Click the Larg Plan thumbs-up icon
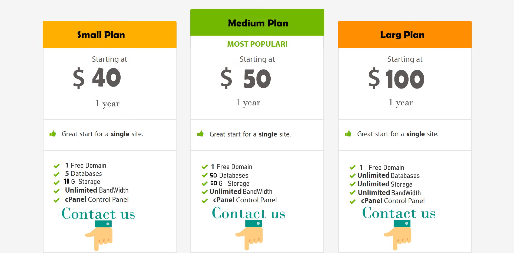The height and width of the screenshot is (253, 514). 348,134
